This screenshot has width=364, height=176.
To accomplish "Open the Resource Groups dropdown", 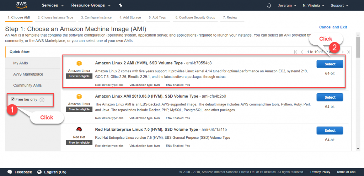I will 91,5.
